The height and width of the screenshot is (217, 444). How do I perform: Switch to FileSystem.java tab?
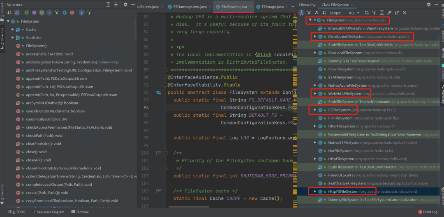click(233, 7)
